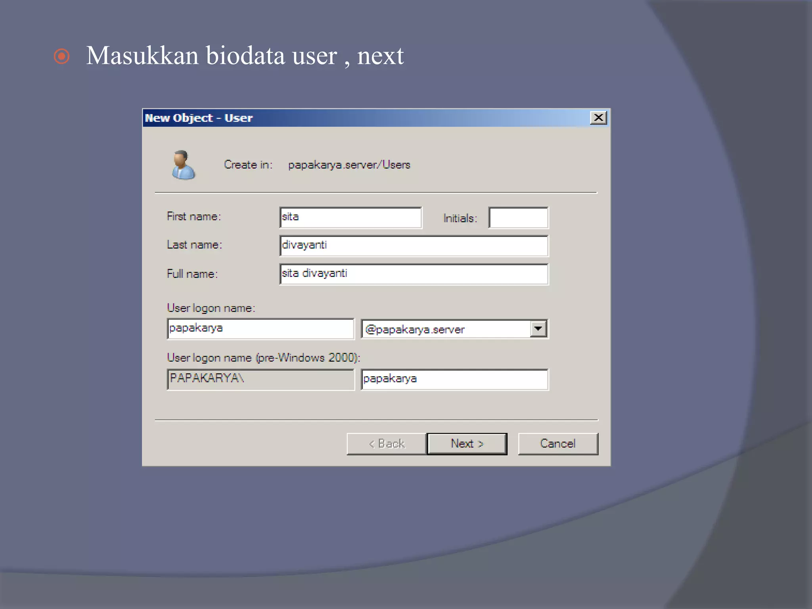Close the New Object - User dialog
This screenshot has height=609, width=812.
tap(598, 118)
